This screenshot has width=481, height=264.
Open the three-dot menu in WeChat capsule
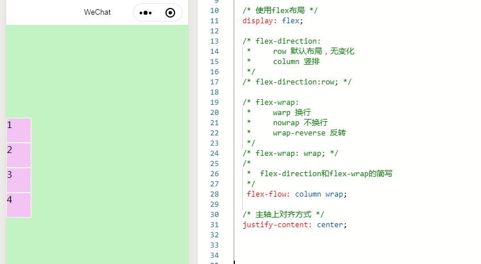point(146,13)
